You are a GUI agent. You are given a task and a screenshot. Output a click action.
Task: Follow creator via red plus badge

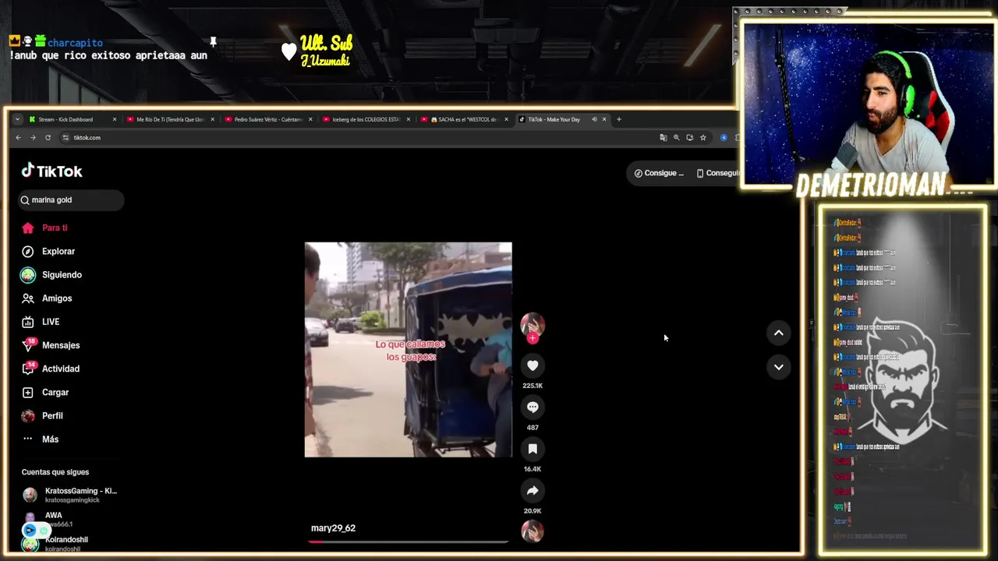[533, 339]
